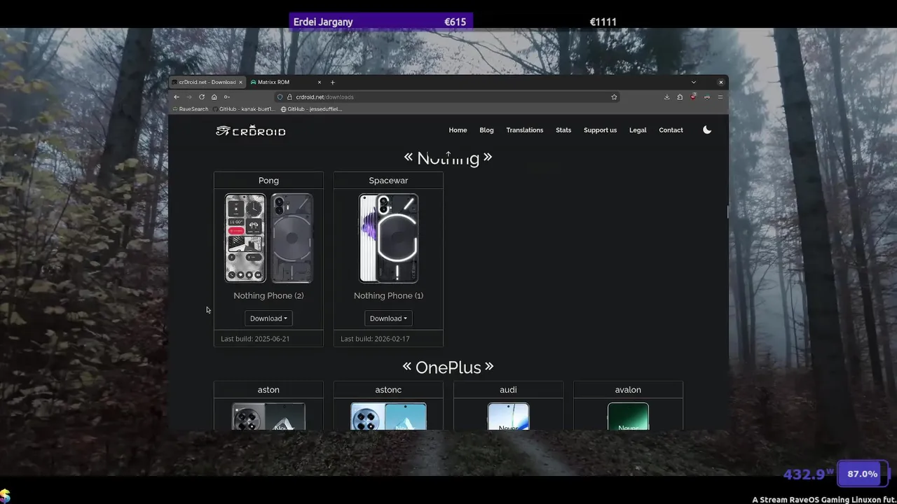Open the GitHub - jesseduffiel bookmark
The image size is (897, 504).
click(x=312, y=109)
